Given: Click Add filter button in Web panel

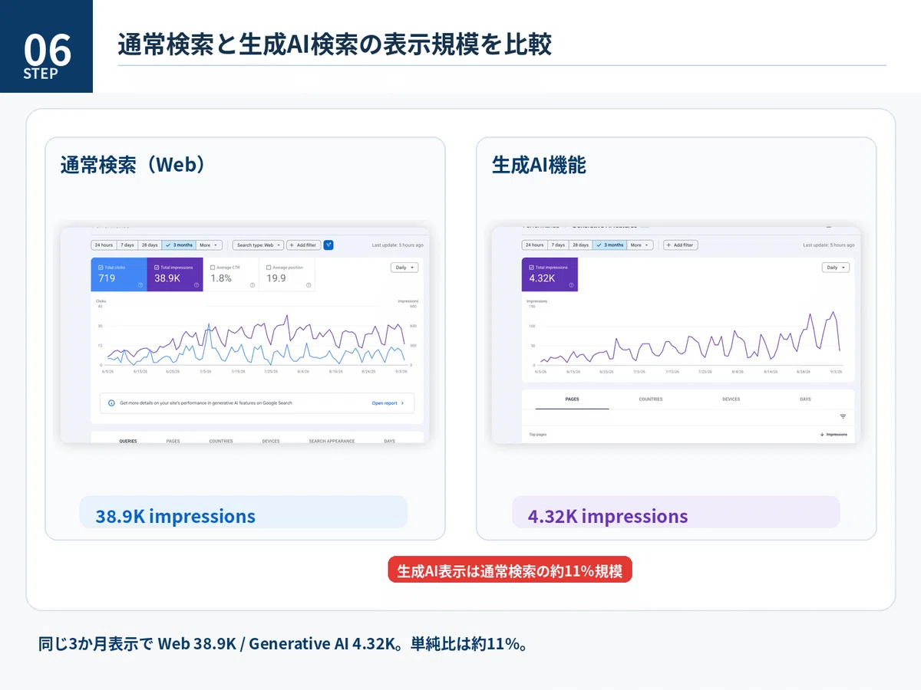Looking at the screenshot, I should [303, 245].
